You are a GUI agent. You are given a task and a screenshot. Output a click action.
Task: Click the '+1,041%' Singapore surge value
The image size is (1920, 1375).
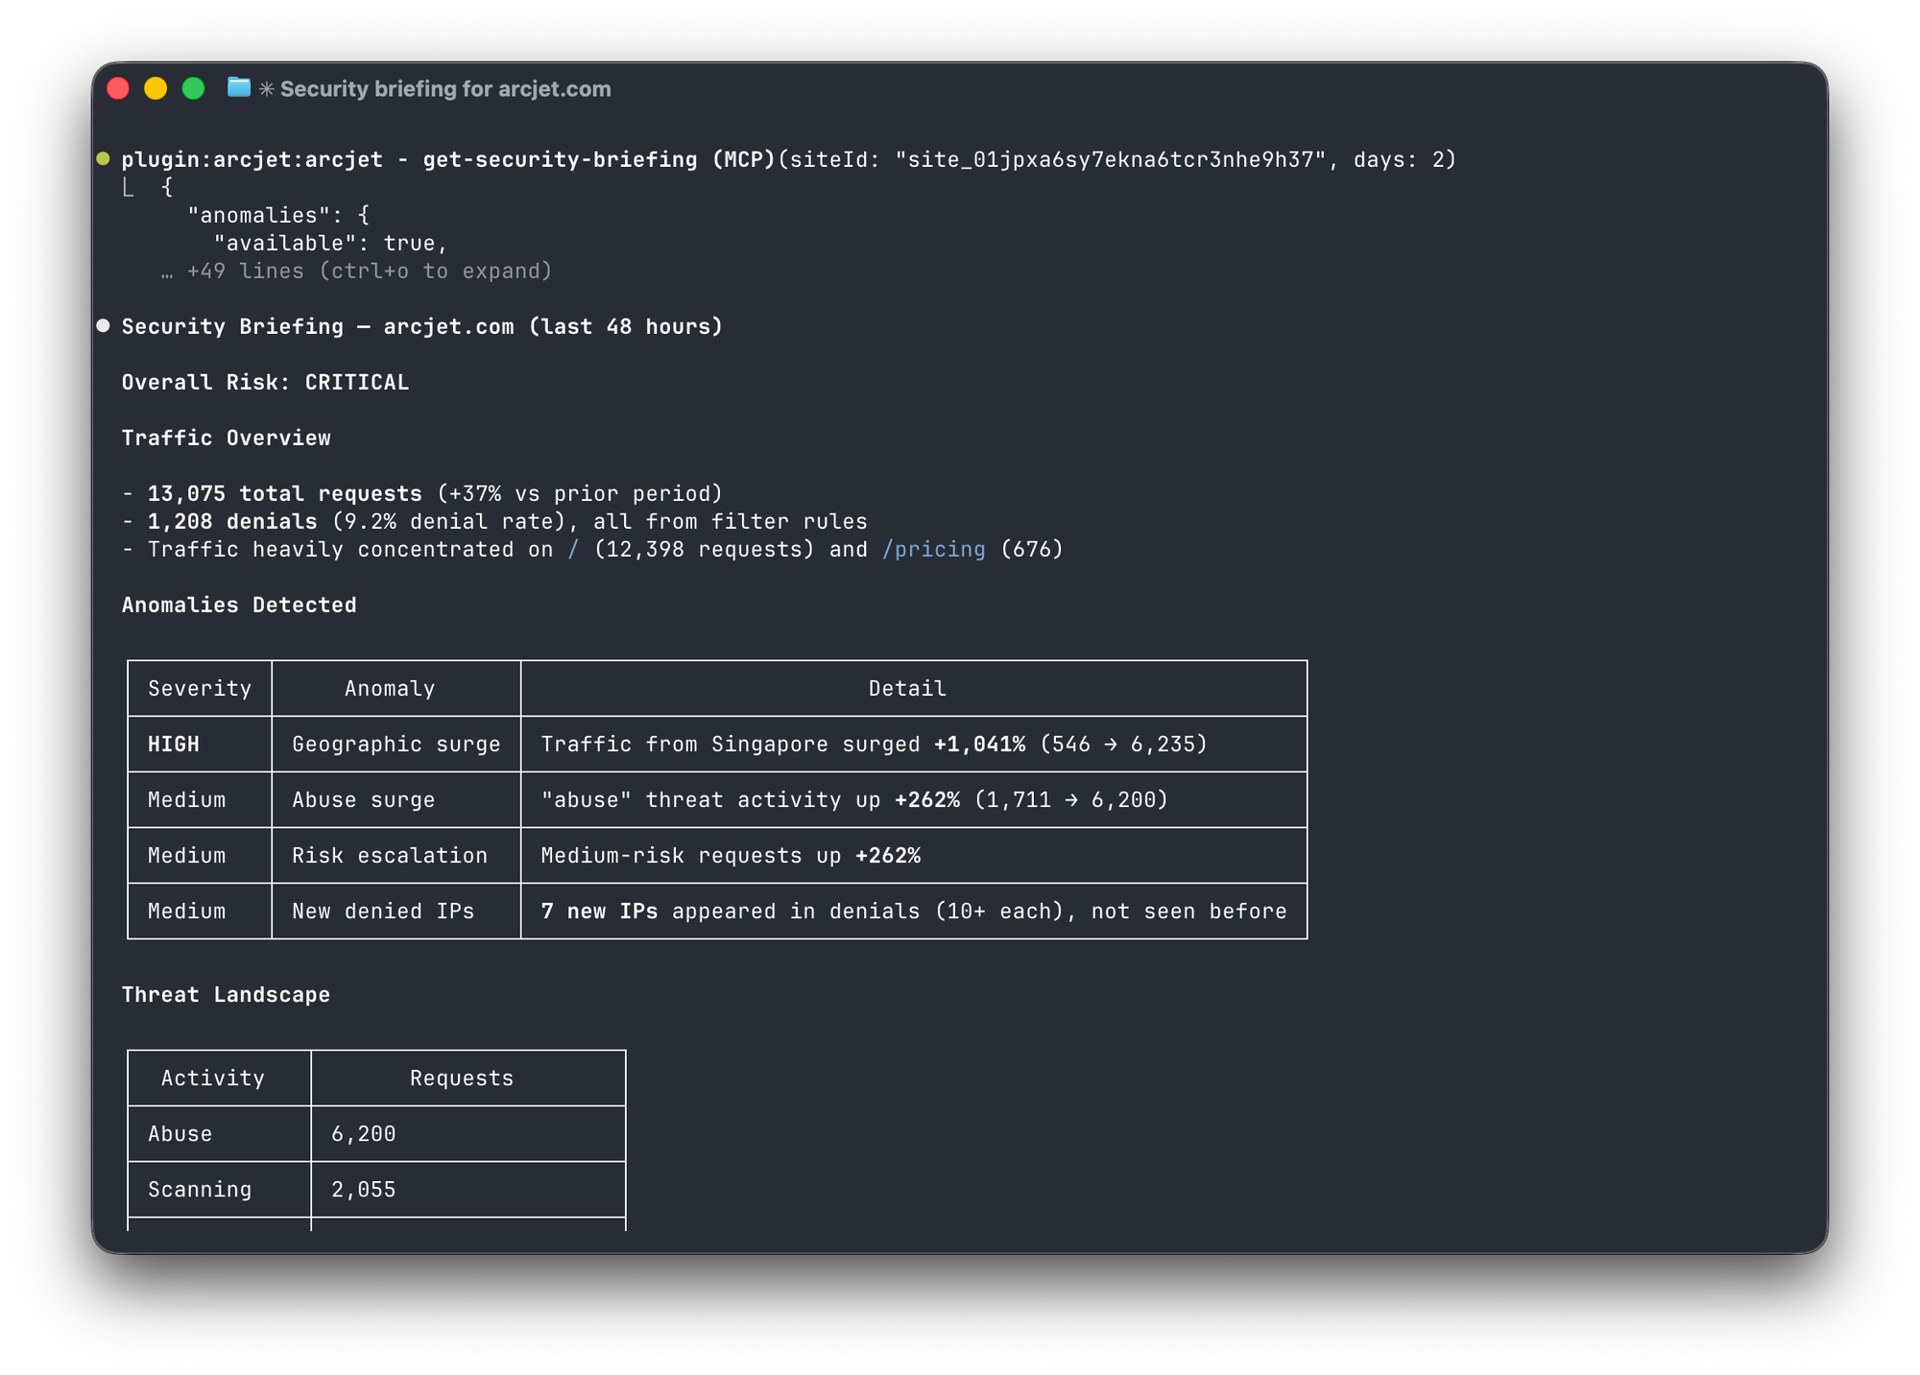click(x=979, y=745)
